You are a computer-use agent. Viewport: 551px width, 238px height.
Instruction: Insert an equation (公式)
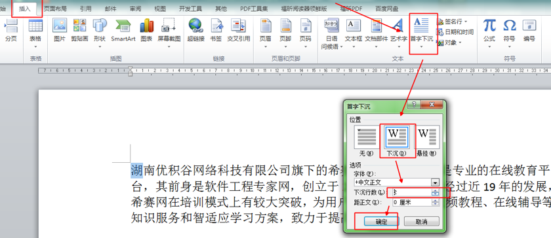[x=489, y=33]
